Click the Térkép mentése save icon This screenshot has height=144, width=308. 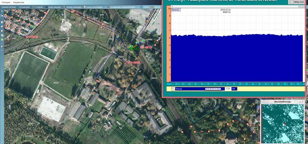64,7
